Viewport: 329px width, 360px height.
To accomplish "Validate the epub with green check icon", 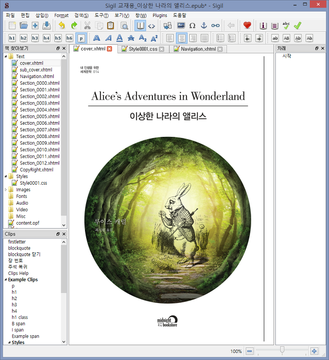I will (297, 26).
